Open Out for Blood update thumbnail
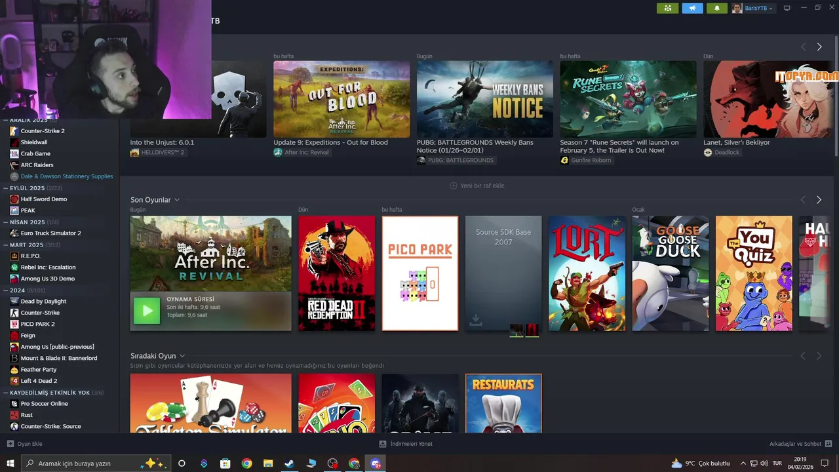 pos(341,99)
